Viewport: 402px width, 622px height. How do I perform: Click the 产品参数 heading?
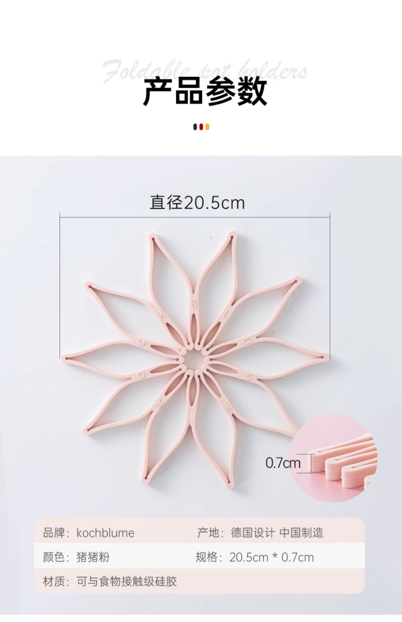click(x=205, y=91)
